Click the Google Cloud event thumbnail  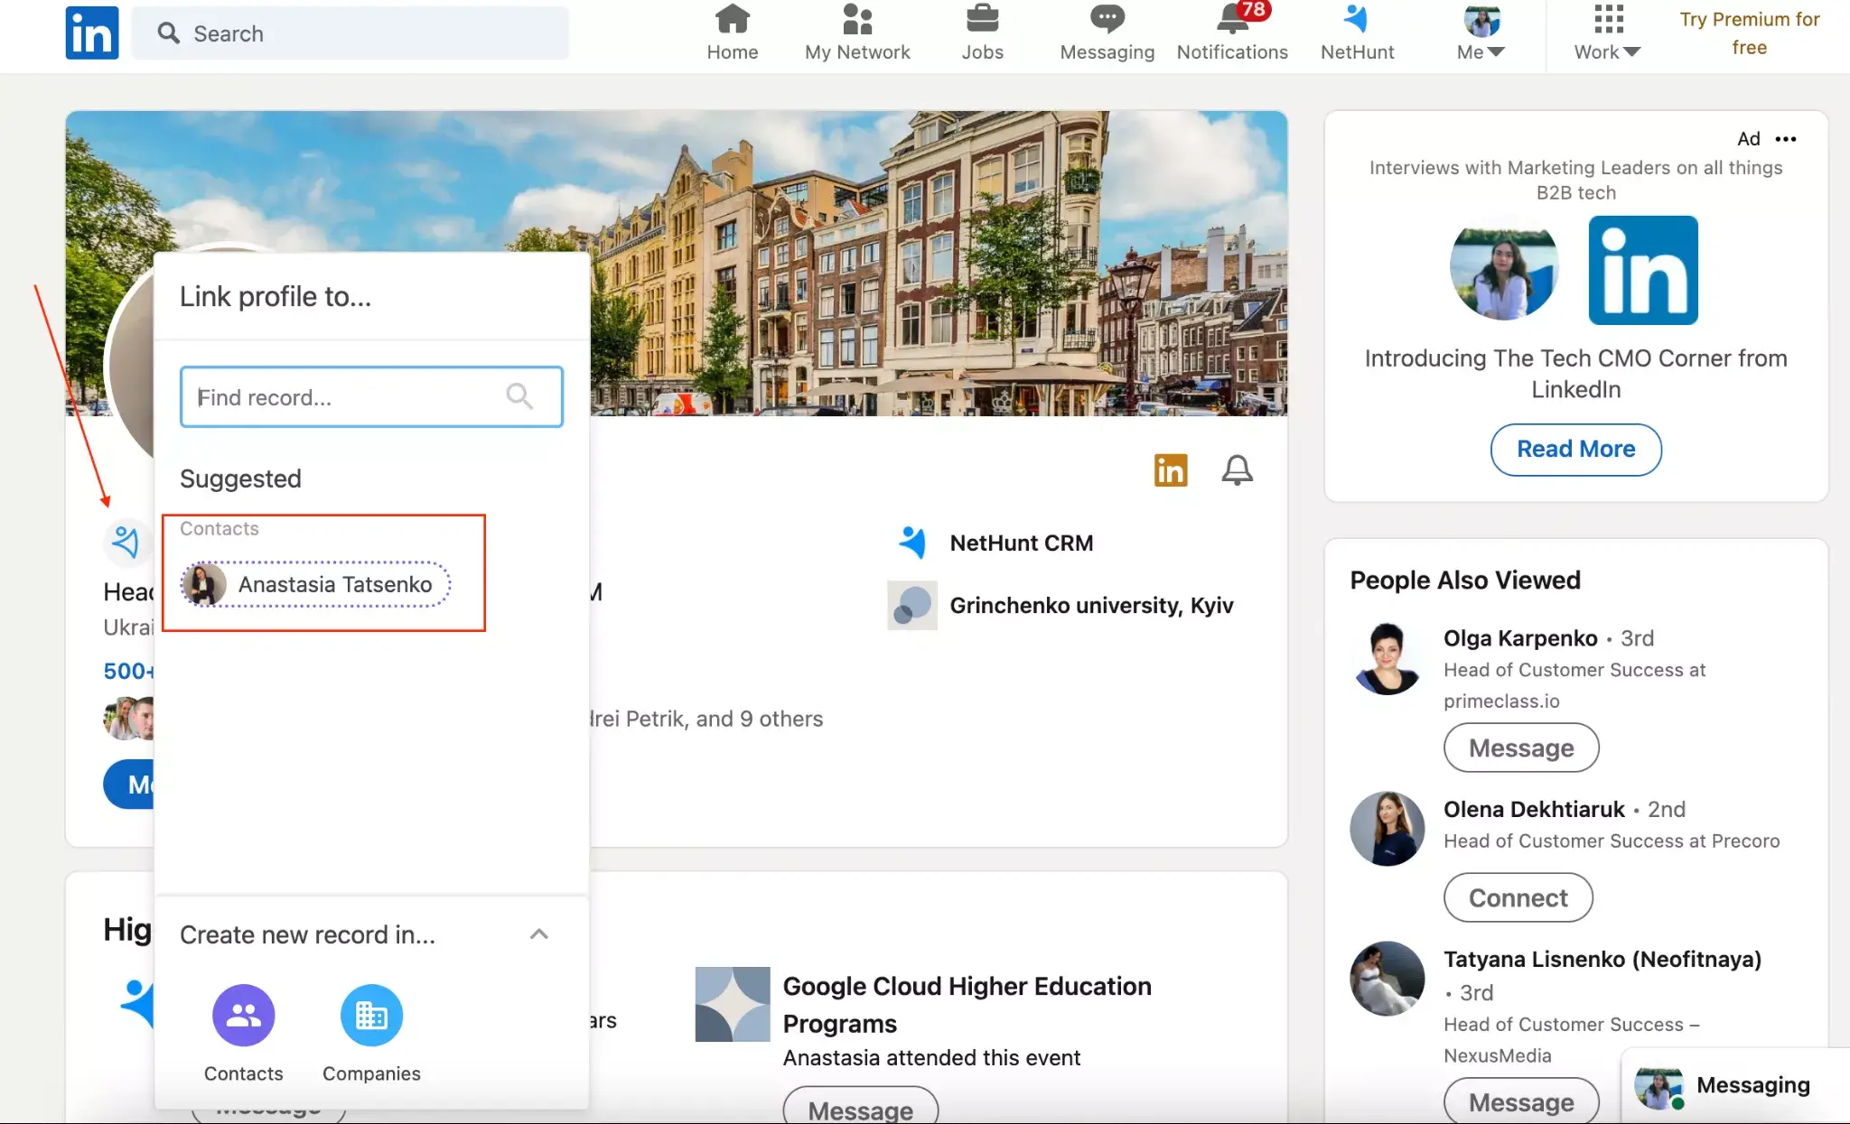point(733,1004)
